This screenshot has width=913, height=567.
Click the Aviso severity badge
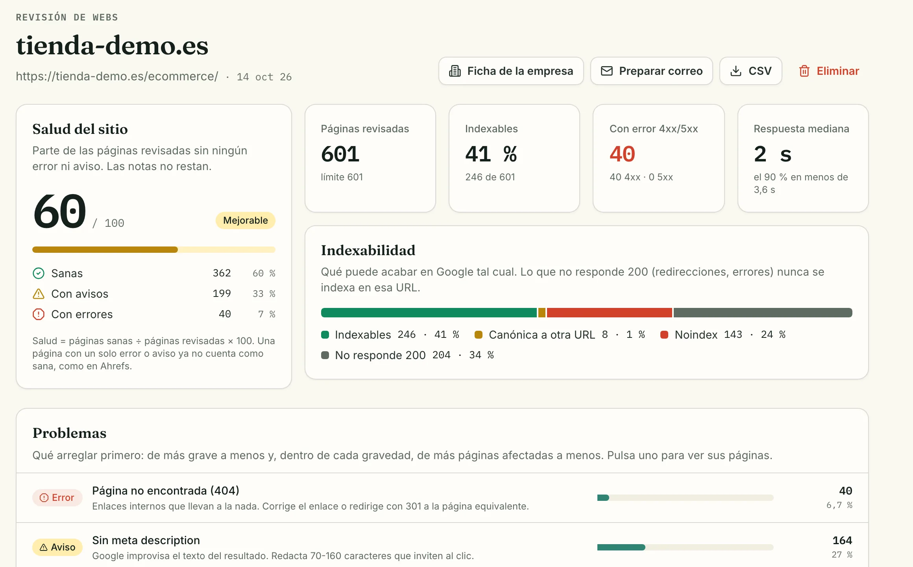point(57,547)
